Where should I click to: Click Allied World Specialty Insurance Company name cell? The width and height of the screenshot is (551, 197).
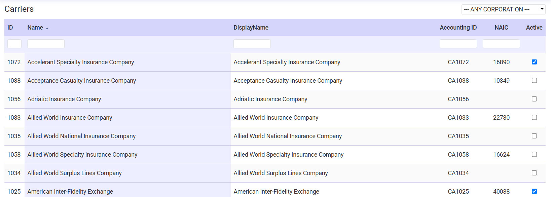(82, 155)
